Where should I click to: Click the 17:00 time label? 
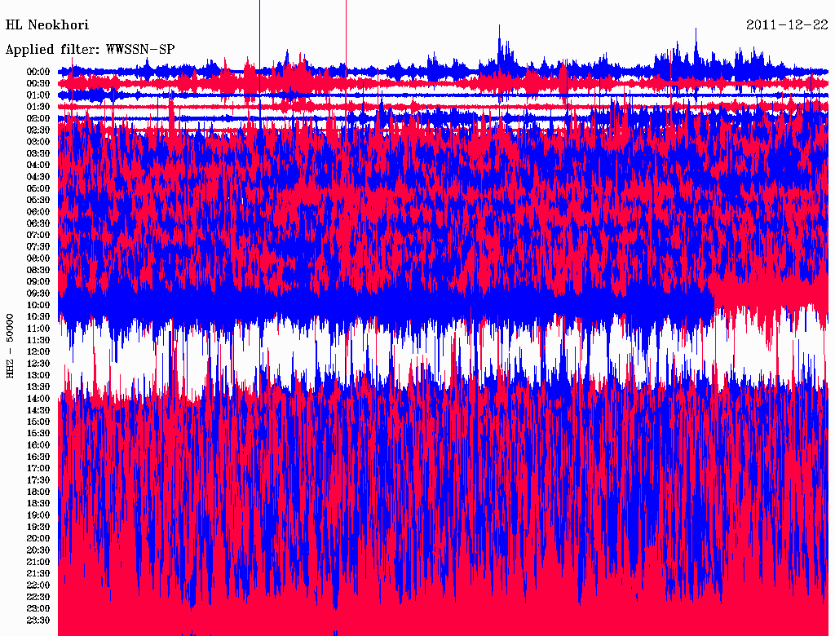[38, 469]
